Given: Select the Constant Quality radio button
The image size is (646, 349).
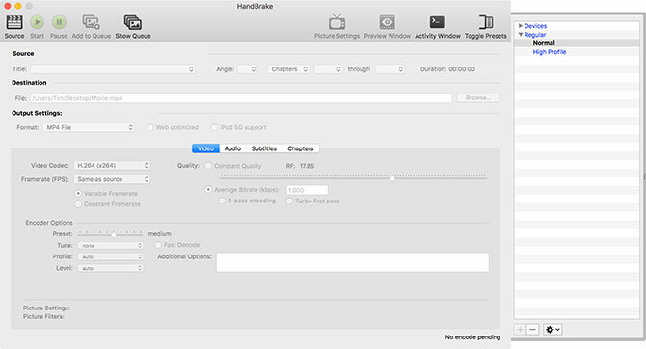Looking at the screenshot, I should pyautogui.click(x=208, y=166).
